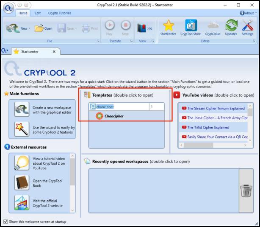Select the Chaocipher template icon
The image size is (260, 227).
pos(100,116)
